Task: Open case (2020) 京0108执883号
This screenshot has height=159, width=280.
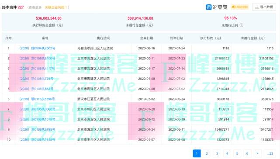Action: tap(36, 89)
